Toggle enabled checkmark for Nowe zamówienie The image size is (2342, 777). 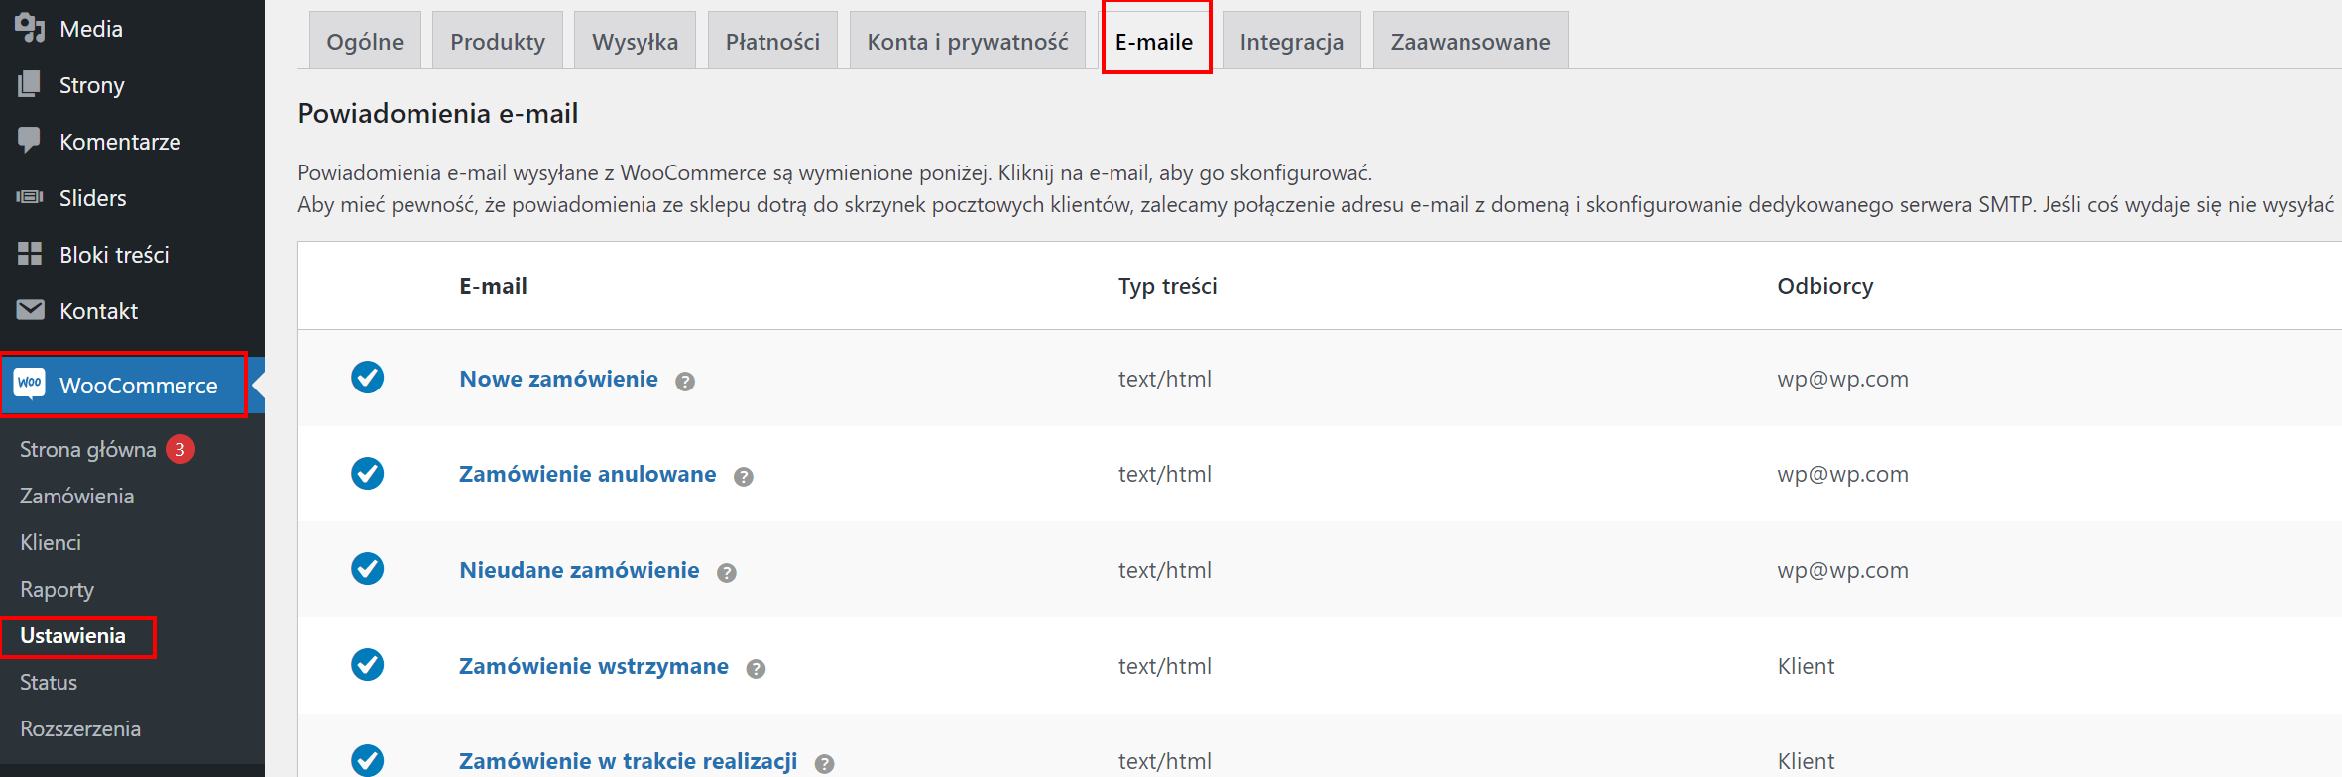click(368, 378)
